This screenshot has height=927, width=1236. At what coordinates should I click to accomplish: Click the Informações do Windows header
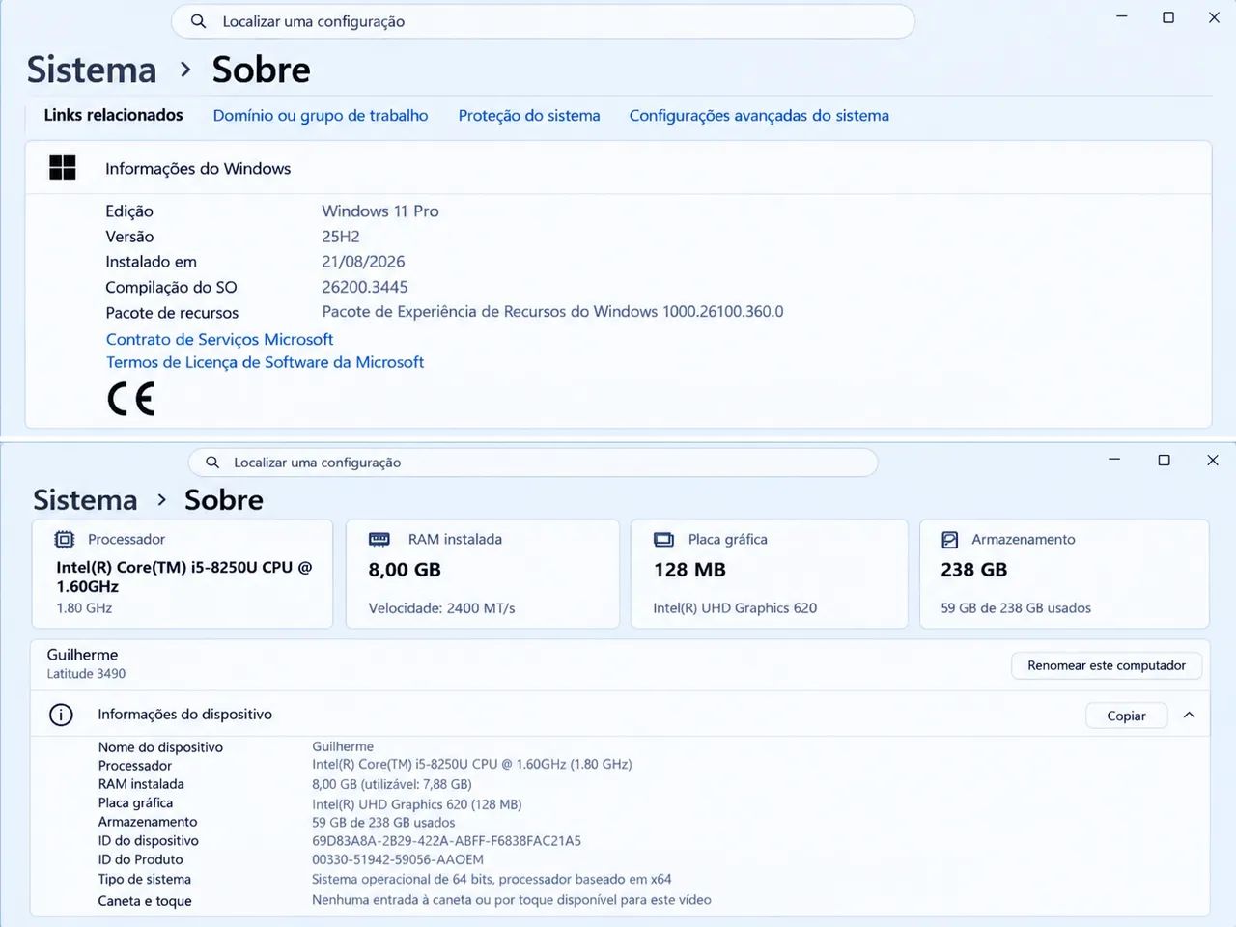618,168
